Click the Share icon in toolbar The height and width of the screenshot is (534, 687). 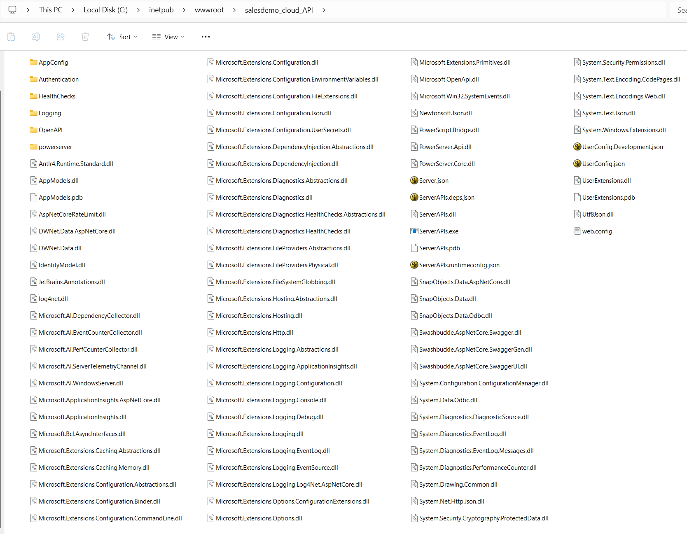coord(61,37)
